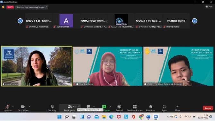Show hidden system tray icons

[x=168, y=117]
